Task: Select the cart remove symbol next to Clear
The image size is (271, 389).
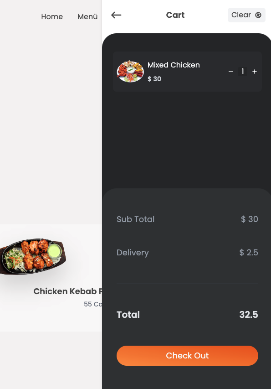Action: coord(259,15)
